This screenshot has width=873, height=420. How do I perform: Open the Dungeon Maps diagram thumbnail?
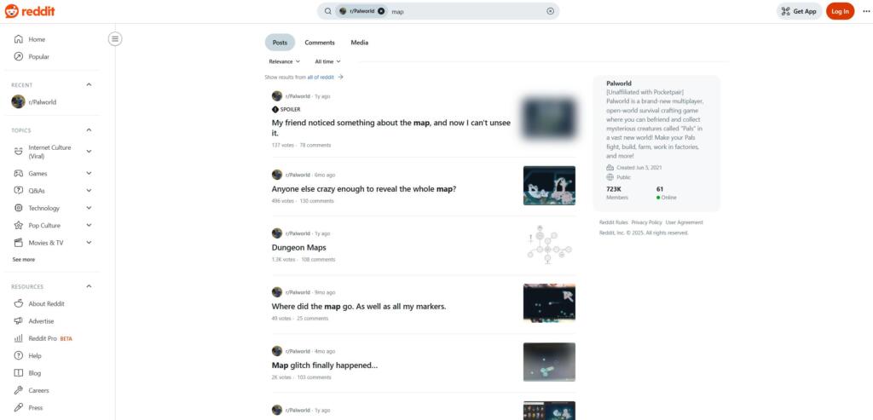point(549,245)
